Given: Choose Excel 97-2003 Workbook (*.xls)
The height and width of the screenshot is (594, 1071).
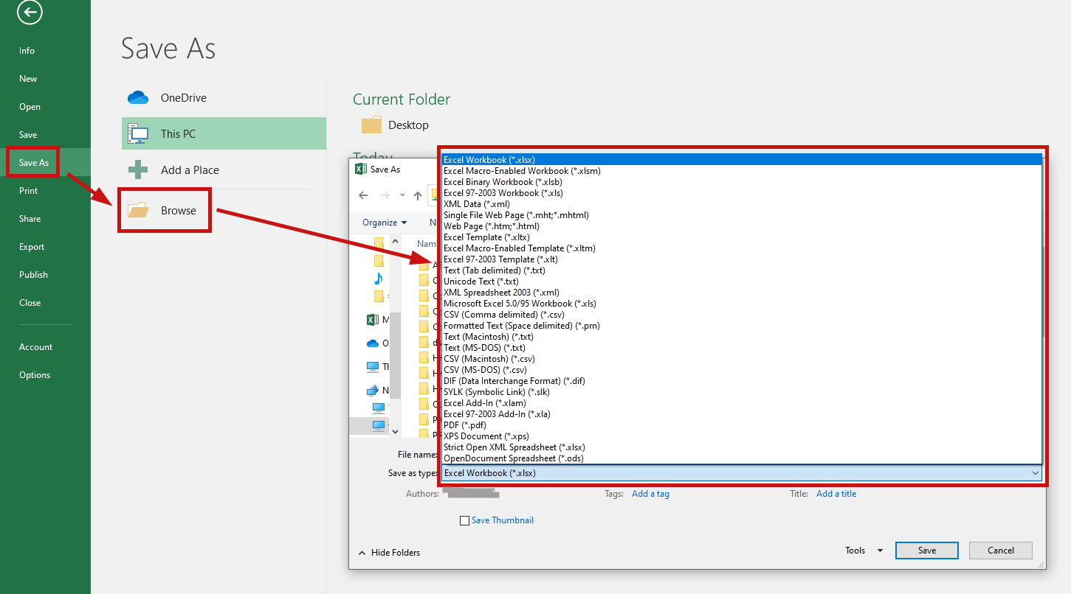Looking at the screenshot, I should click(742, 193).
